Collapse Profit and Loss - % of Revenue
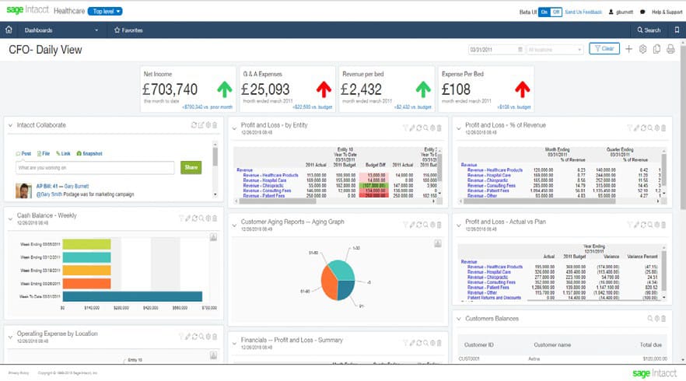The width and height of the screenshot is (686, 381). [x=459, y=128]
